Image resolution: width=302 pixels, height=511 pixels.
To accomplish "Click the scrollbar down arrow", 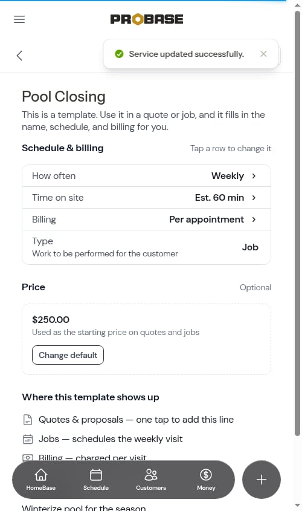I will point(297,506).
